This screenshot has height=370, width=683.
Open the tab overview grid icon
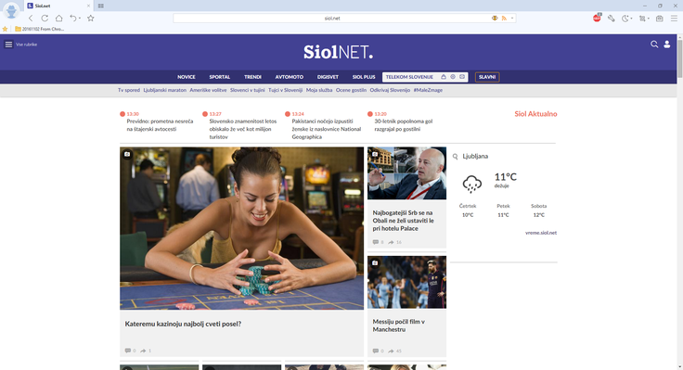100,6
